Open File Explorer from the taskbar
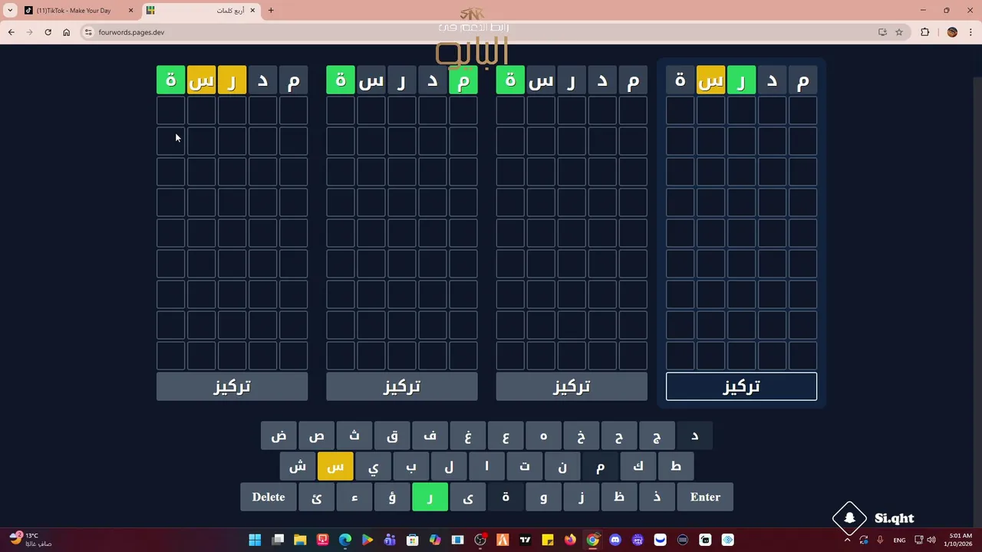This screenshot has height=552, width=982. pos(300,540)
